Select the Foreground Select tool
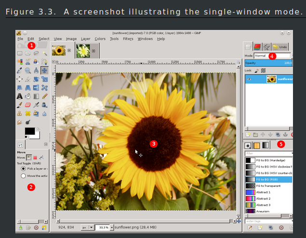Viewport: 306px width, 238px height. [x=36, y=62]
